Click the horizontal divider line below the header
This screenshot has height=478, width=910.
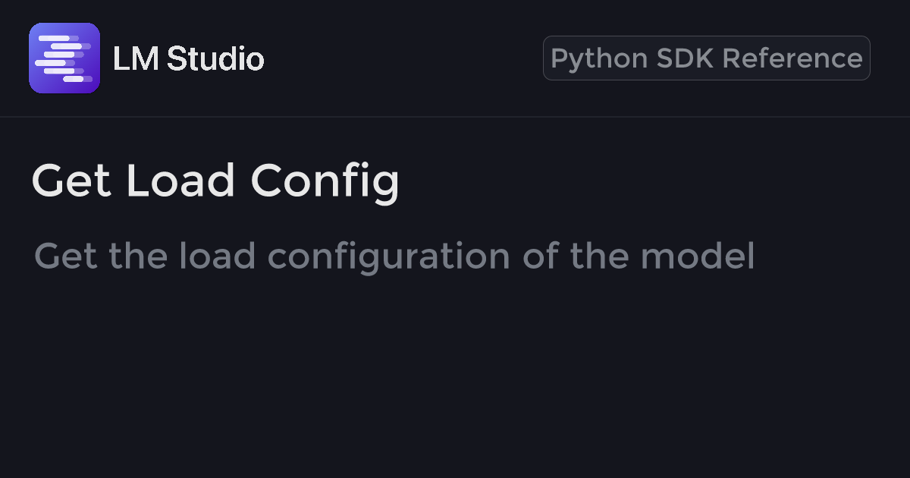click(x=455, y=117)
